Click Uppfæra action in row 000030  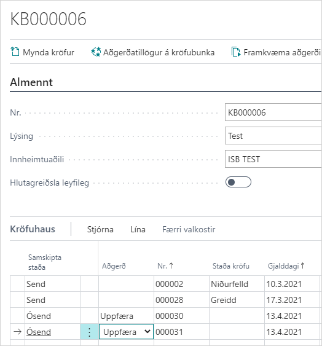tap(126, 316)
